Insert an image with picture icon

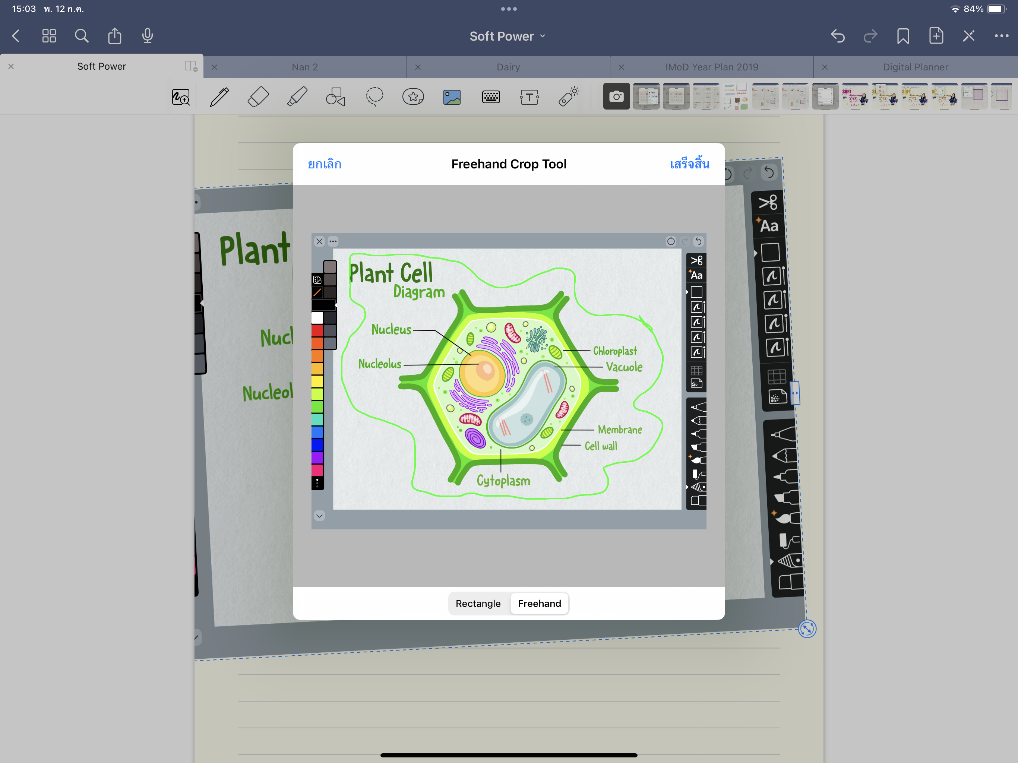[452, 97]
